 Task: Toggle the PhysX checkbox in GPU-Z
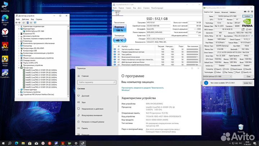pyautogui.click(x=235, y=72)
